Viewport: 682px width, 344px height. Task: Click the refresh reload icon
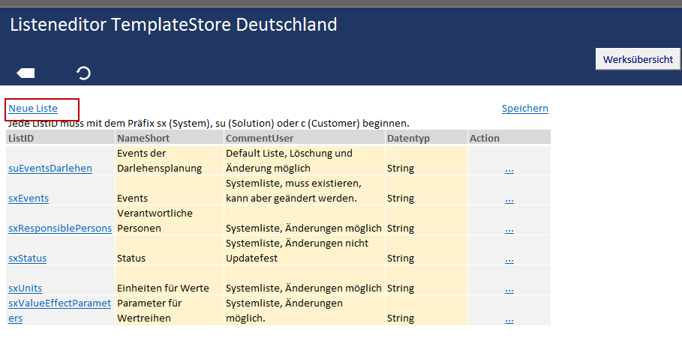(x=84, y=73)
